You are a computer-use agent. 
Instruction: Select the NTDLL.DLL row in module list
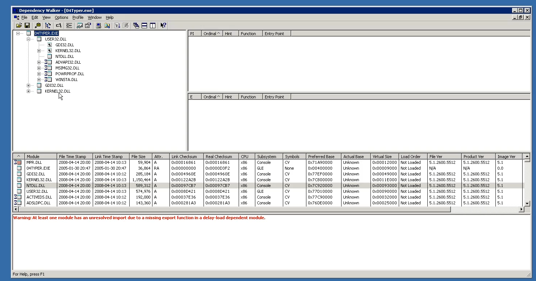click(268, 186)
